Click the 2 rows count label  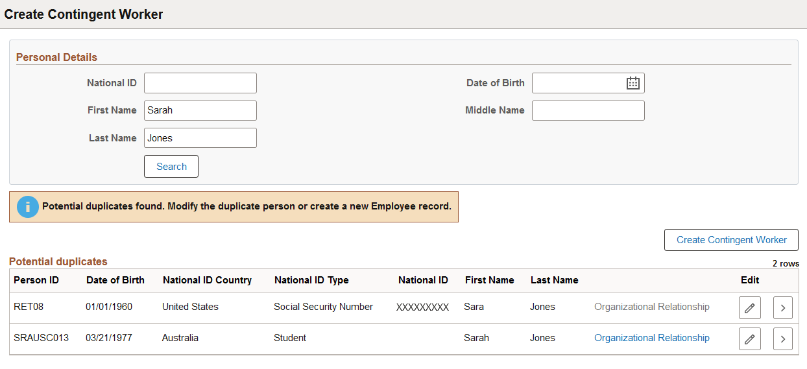click(x=786, y=264)
